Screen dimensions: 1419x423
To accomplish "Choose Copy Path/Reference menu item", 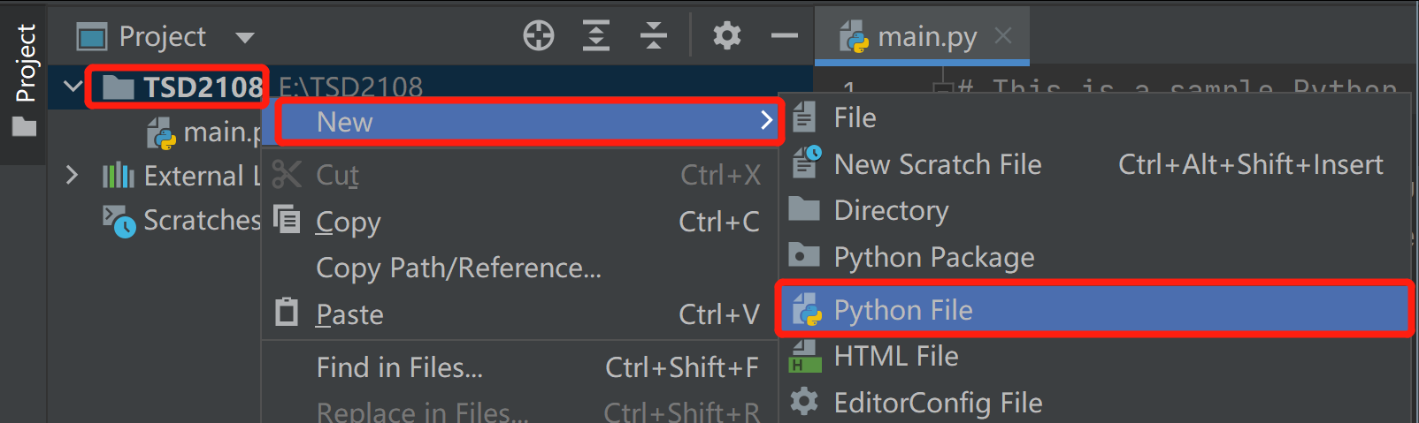I will pos(458,268).
